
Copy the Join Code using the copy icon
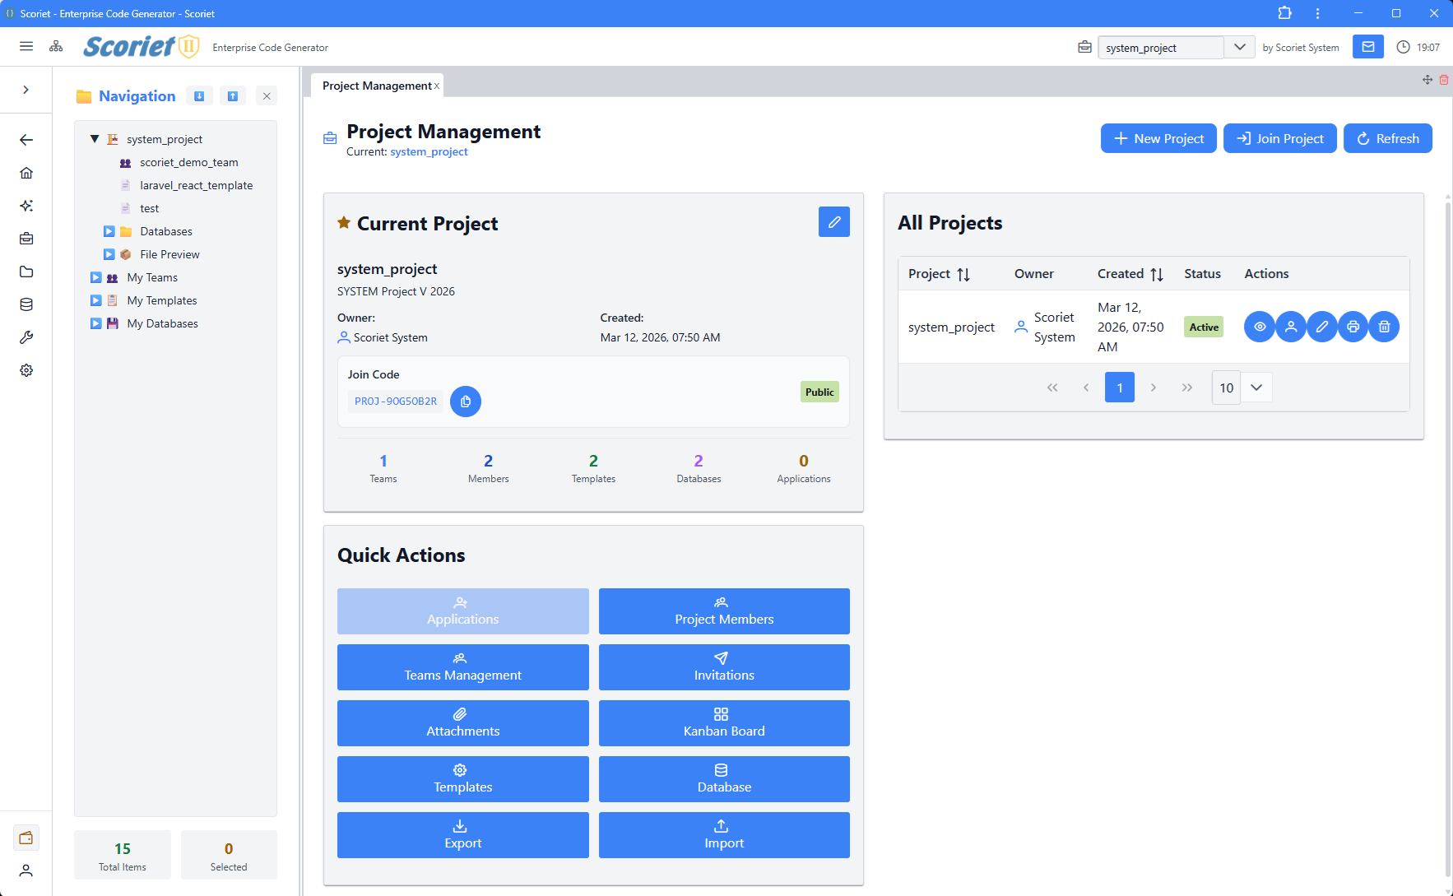pyautogui.click(x=466, y=402)
